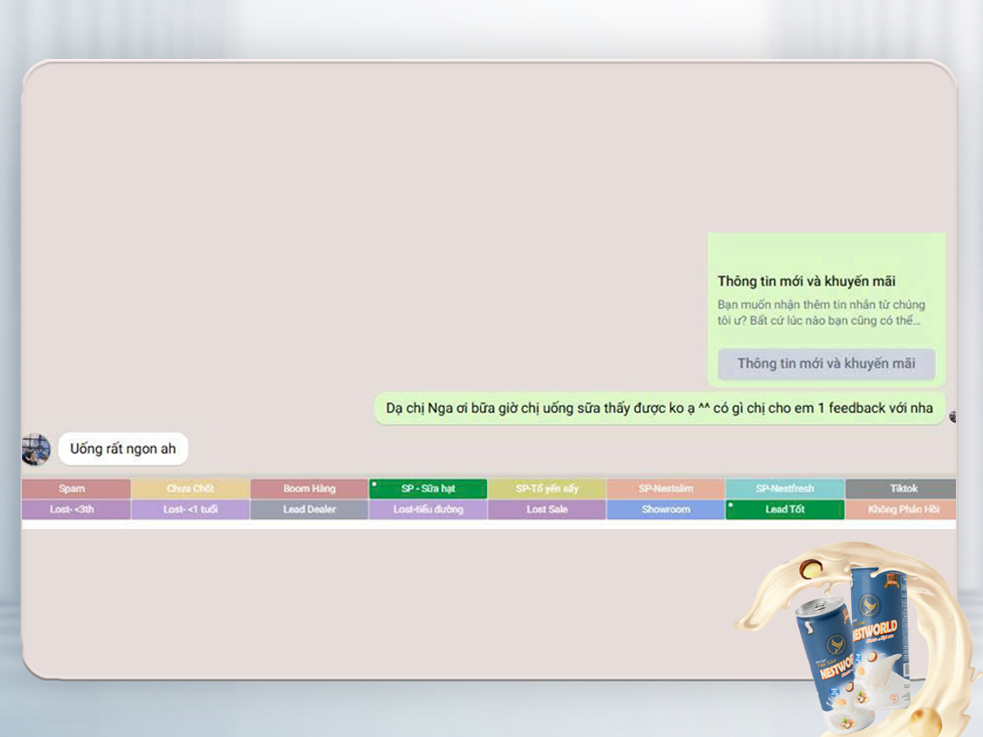Click the 'Uống rất ngon ah' message bubble
Image resolution: width=983 pixels, height=737 pixels.
(x=123, y=449)
